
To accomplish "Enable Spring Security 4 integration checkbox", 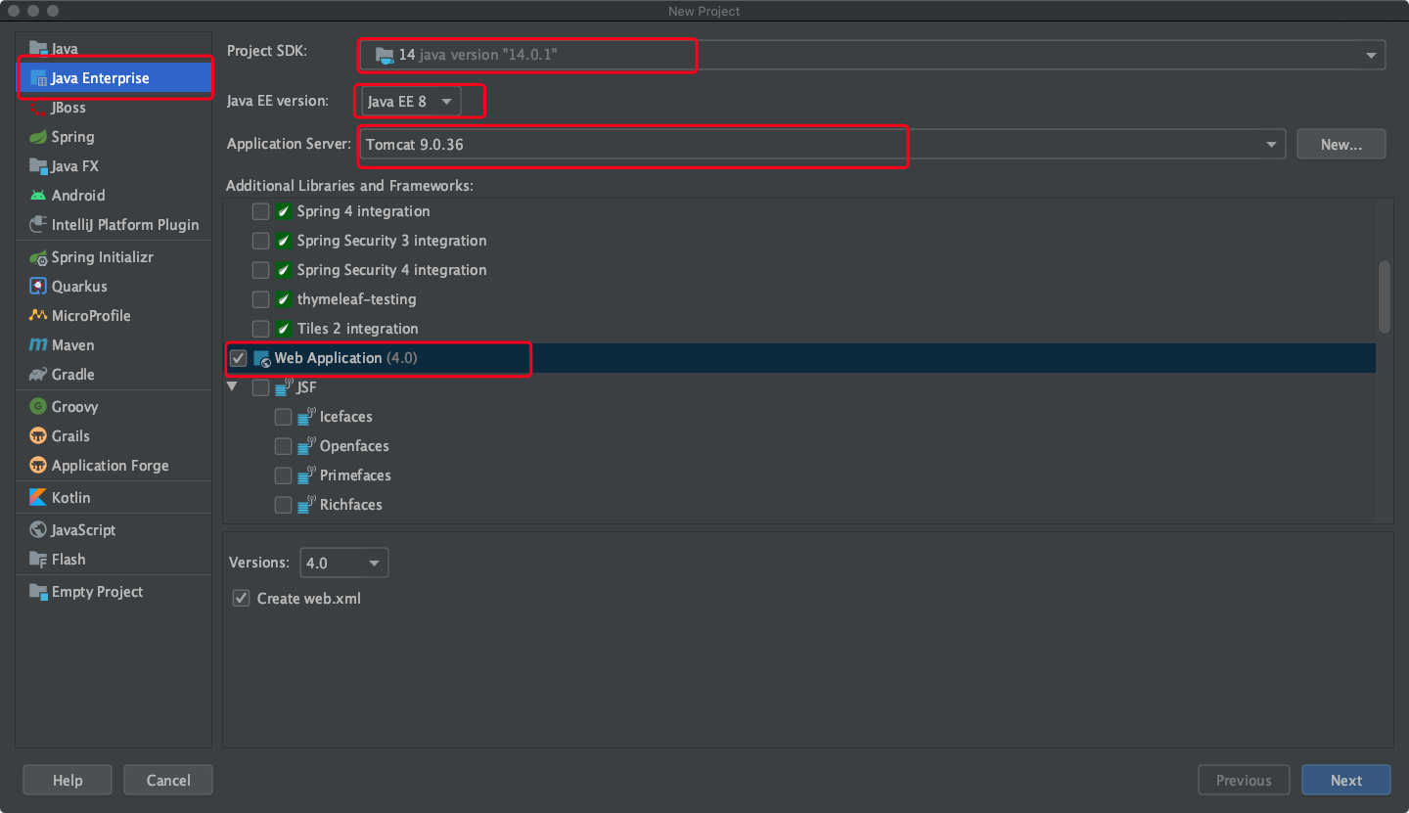I will point(260,270).
